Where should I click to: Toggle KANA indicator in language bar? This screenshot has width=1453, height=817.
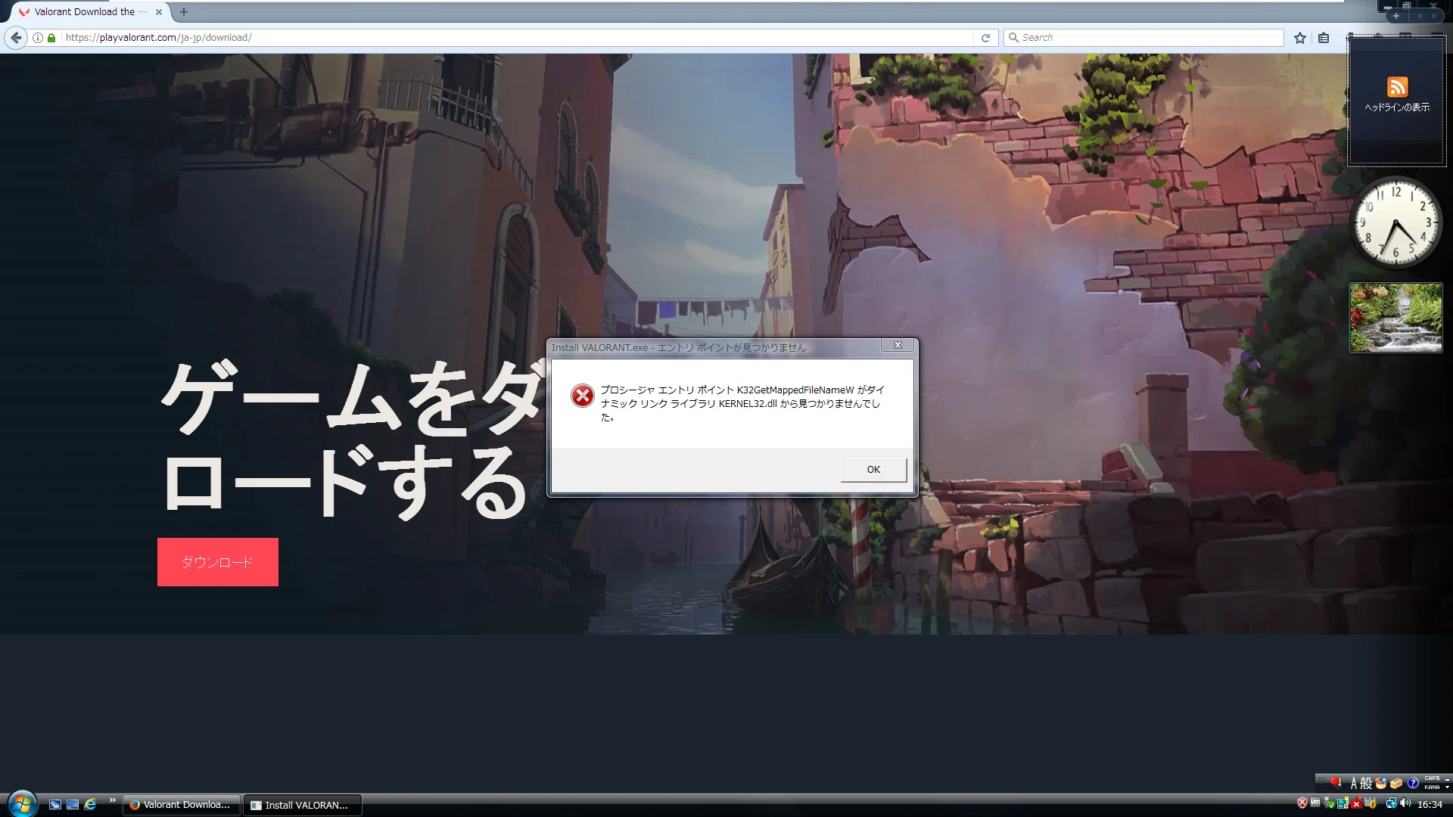1432,787
